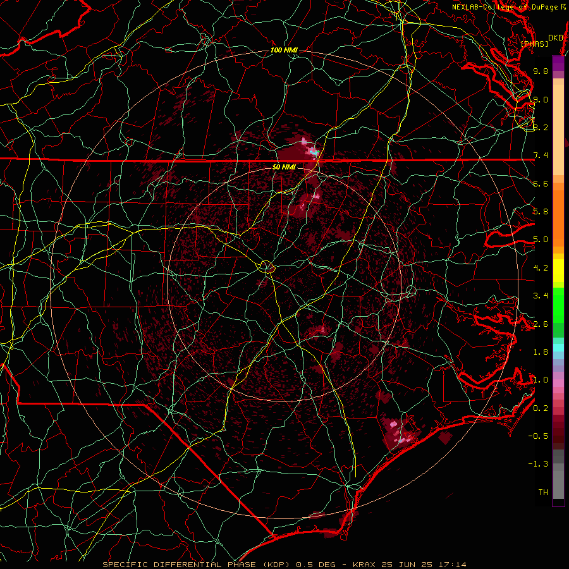Click the Specific Differential Phase caption at the bottom

[x=284, y=565]
